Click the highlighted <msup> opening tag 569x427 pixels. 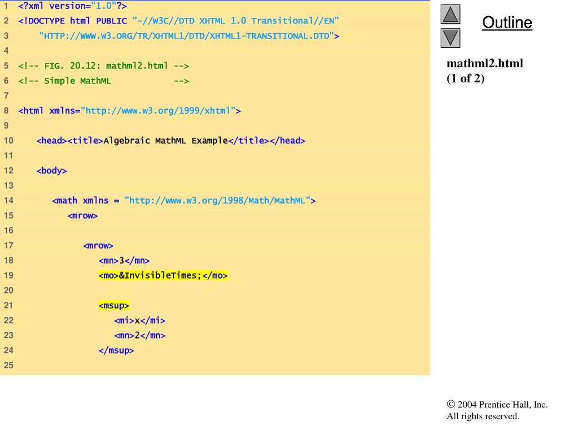[113, 306]
